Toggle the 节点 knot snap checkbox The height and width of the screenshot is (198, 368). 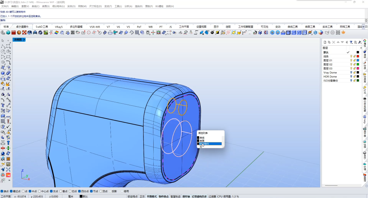tap(91, 192)
